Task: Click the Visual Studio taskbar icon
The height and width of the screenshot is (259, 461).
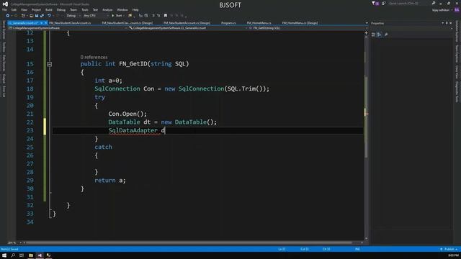Action: [x=40, y=255]
